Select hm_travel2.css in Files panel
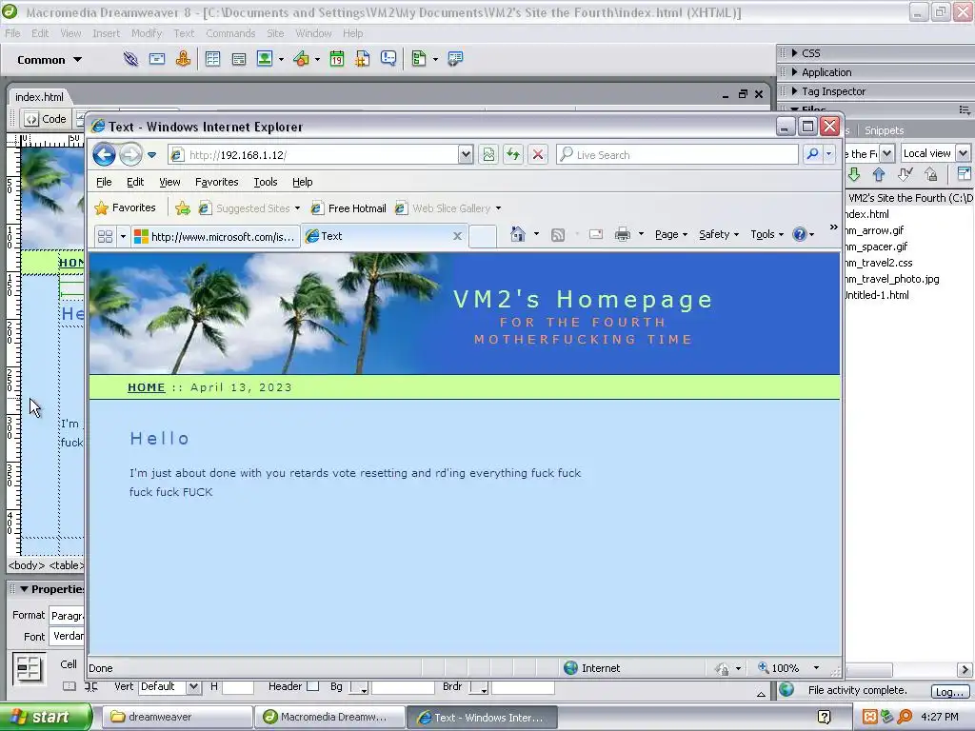The image size is (975, 731). (879, 263)
